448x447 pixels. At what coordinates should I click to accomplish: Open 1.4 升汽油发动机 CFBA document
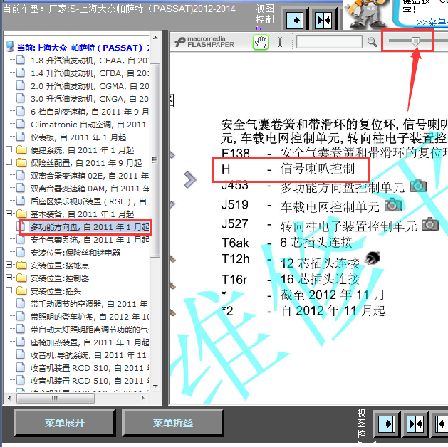point(90,73)
